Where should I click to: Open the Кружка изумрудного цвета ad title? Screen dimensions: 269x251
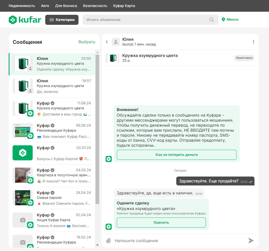150,55
